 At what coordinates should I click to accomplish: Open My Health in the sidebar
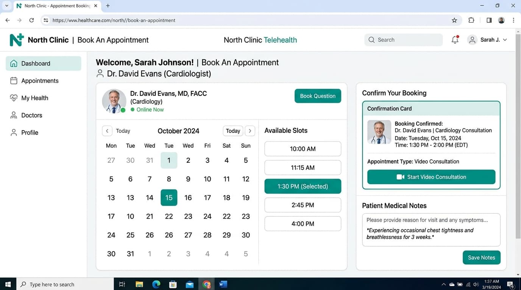click(x=44, y=98)
